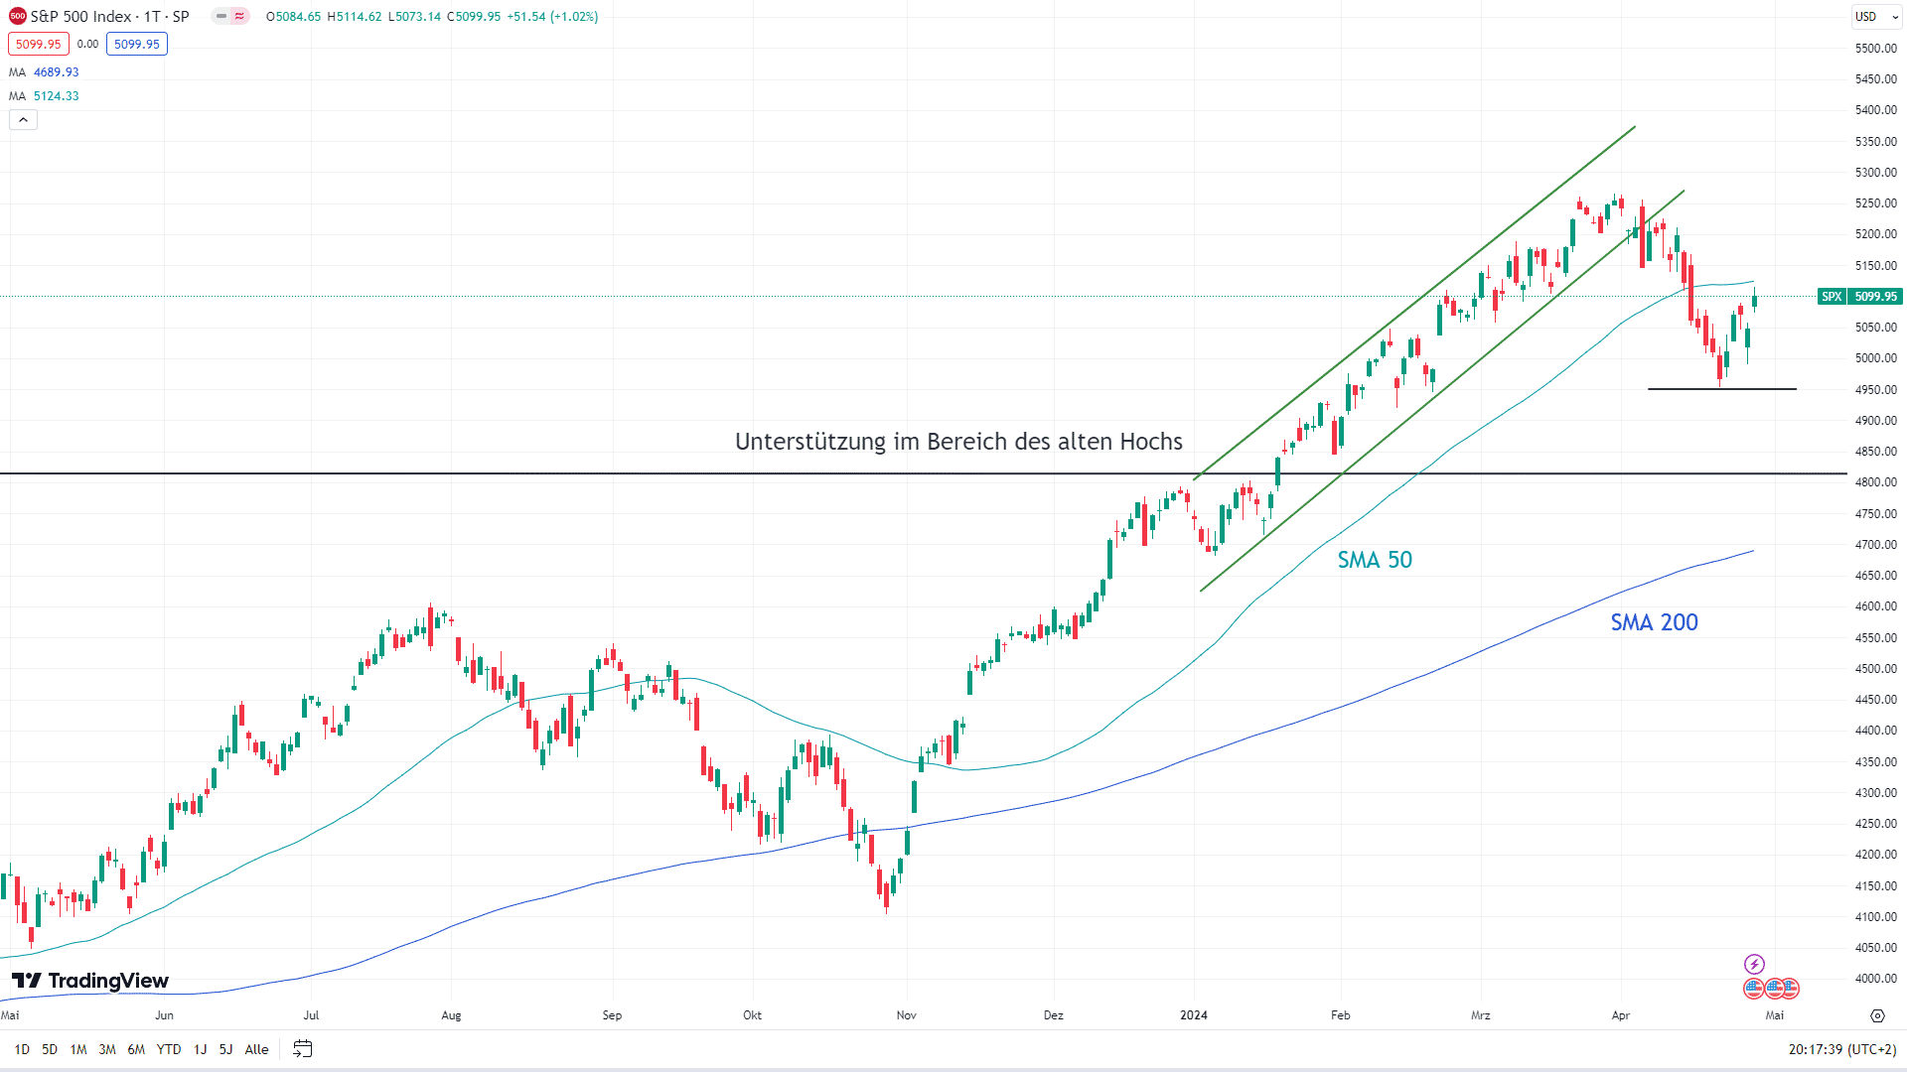Click the Nov label on time axis
Screen dimensions: 1907x1072
[x=906, y=1015]
